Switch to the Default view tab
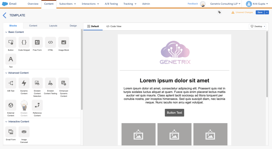 [93, 26]
